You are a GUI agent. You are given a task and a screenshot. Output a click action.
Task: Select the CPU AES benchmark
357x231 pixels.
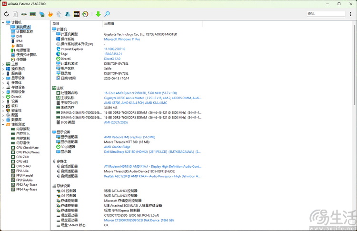tap(20, 161)
